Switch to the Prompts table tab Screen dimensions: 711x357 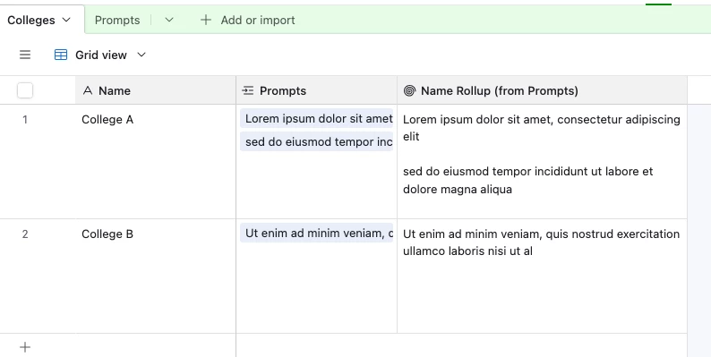click(x=117, y=20)
